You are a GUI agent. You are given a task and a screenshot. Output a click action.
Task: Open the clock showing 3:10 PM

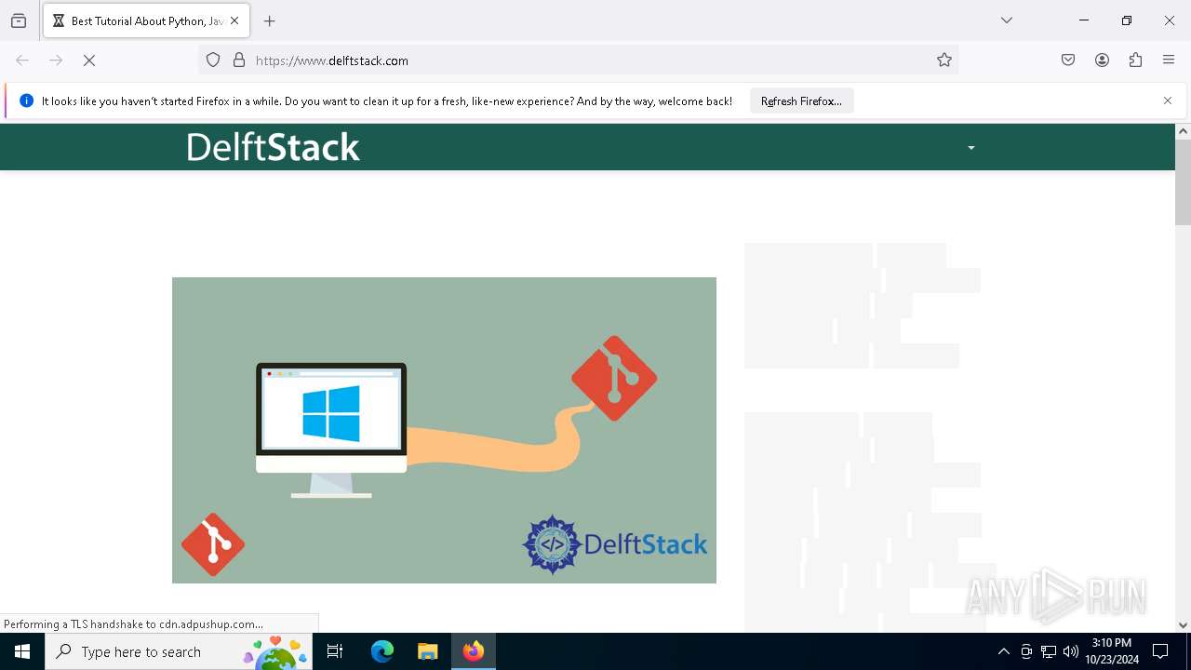[x=1112, y=651]
